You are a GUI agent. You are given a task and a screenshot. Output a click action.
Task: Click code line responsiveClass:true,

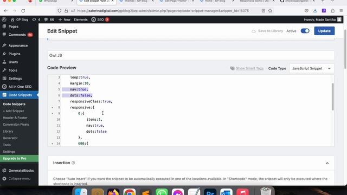91,101
